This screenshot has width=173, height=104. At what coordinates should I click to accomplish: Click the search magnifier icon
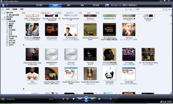click(164, 10)
